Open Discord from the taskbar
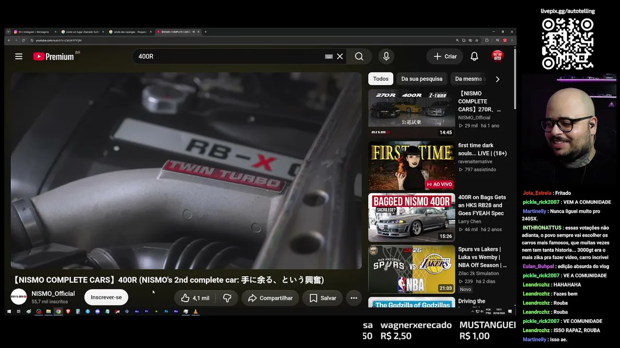This screenshot has height=348, width=620. (97, 312)
